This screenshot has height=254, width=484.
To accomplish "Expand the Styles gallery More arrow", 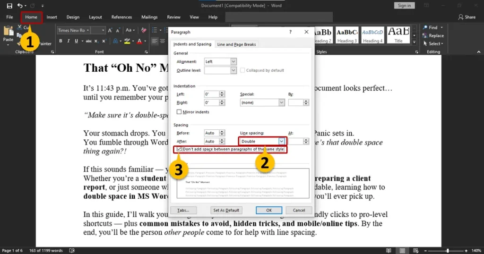I will (x=414, y=42).
